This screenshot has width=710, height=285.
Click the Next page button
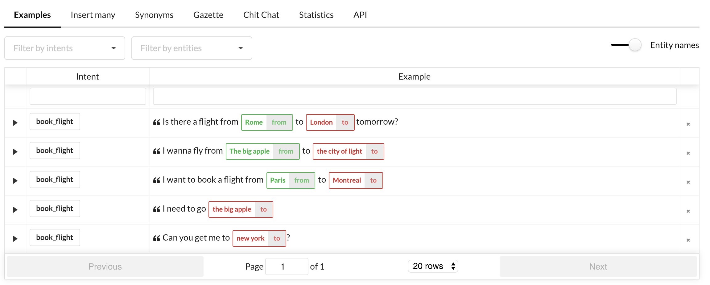598,266
